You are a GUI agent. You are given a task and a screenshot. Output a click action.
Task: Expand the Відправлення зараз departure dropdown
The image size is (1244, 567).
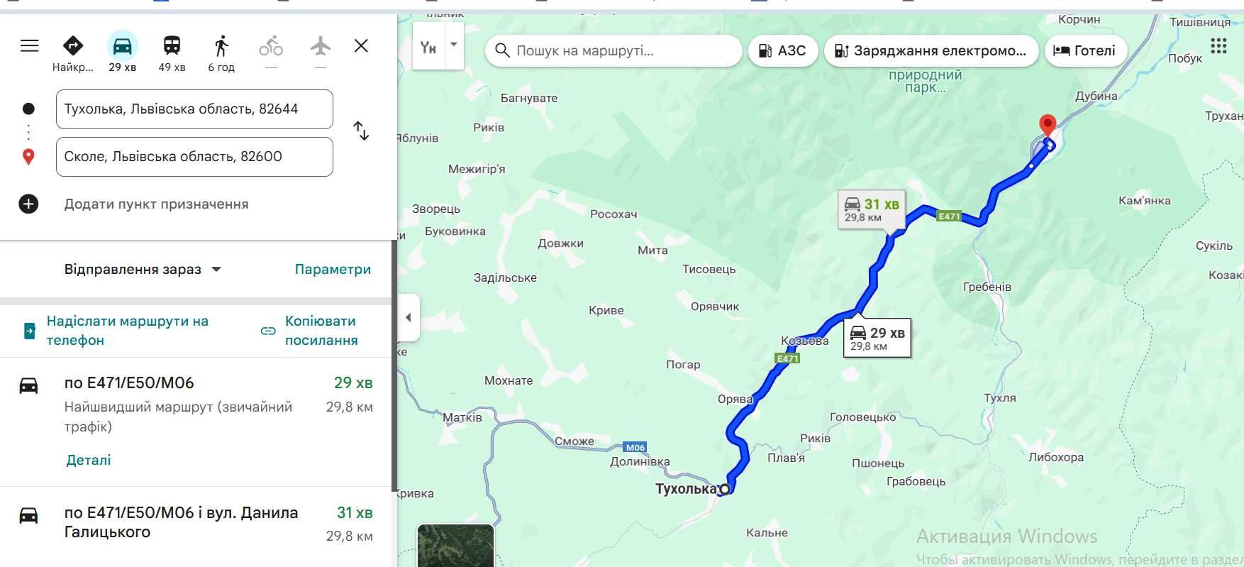[x=143, y=270]
